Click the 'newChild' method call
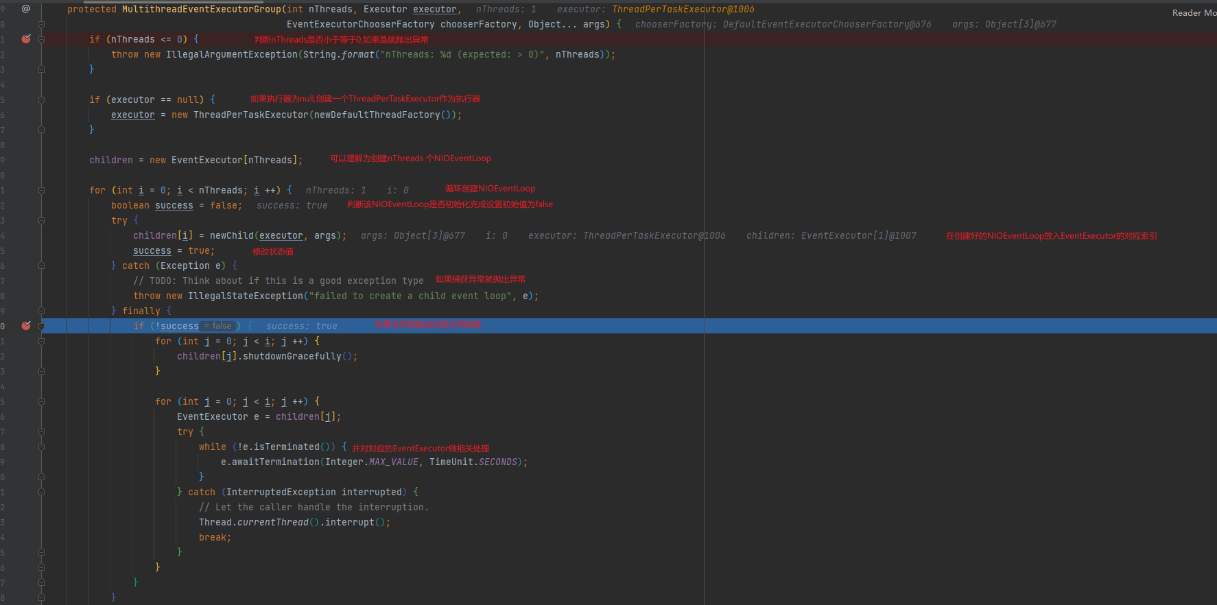 231,235
